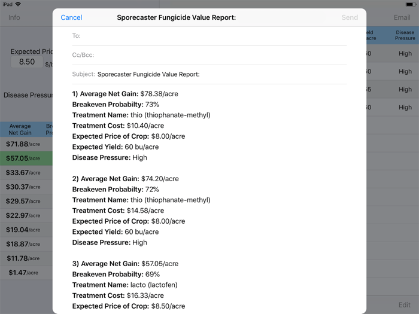
Task: Tap the Disease Pressure column header
Action: click(x=405, y=36)
